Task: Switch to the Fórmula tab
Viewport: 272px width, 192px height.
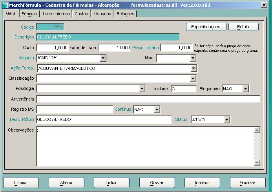Action: click(x=29, y=14)
